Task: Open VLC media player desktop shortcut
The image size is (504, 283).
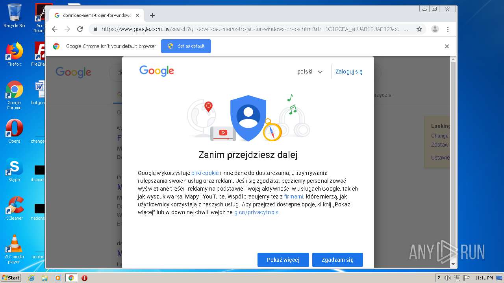Action: pos(14,249)
